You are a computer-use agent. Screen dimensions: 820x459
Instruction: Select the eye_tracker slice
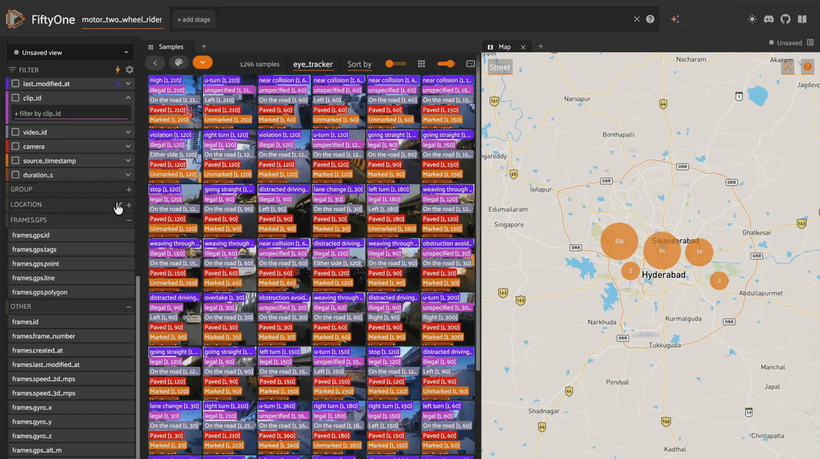[313, 64]
